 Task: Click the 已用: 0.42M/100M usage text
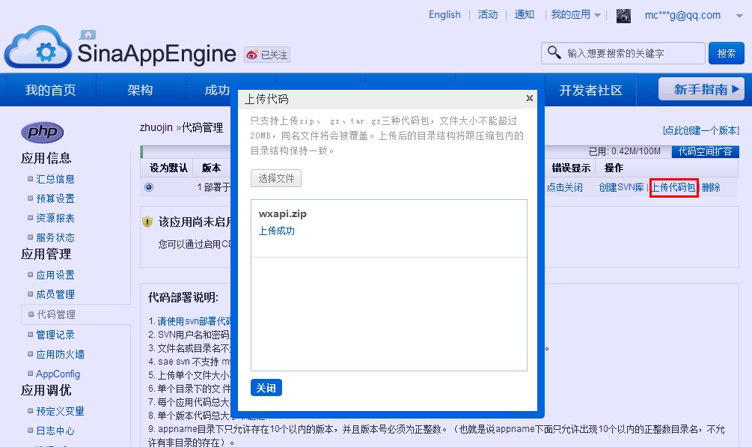[625, 152]
